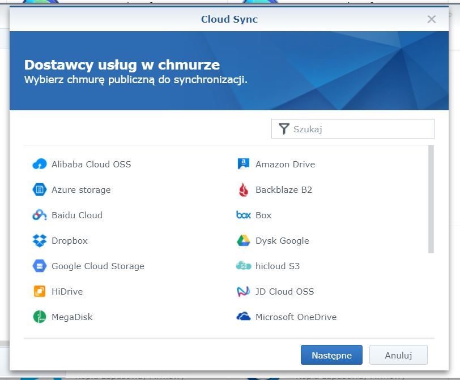Select the Box logo icon

coord(243,215)
